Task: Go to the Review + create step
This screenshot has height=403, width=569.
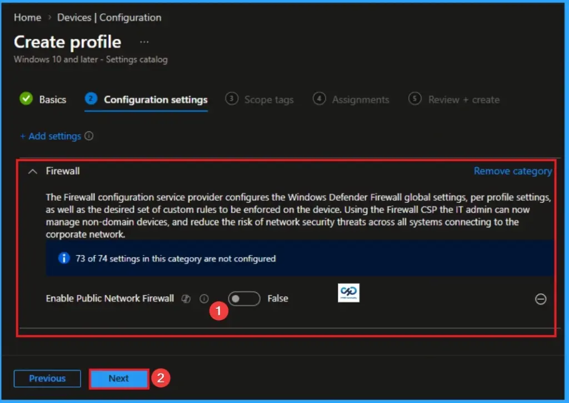Action: 463,99
